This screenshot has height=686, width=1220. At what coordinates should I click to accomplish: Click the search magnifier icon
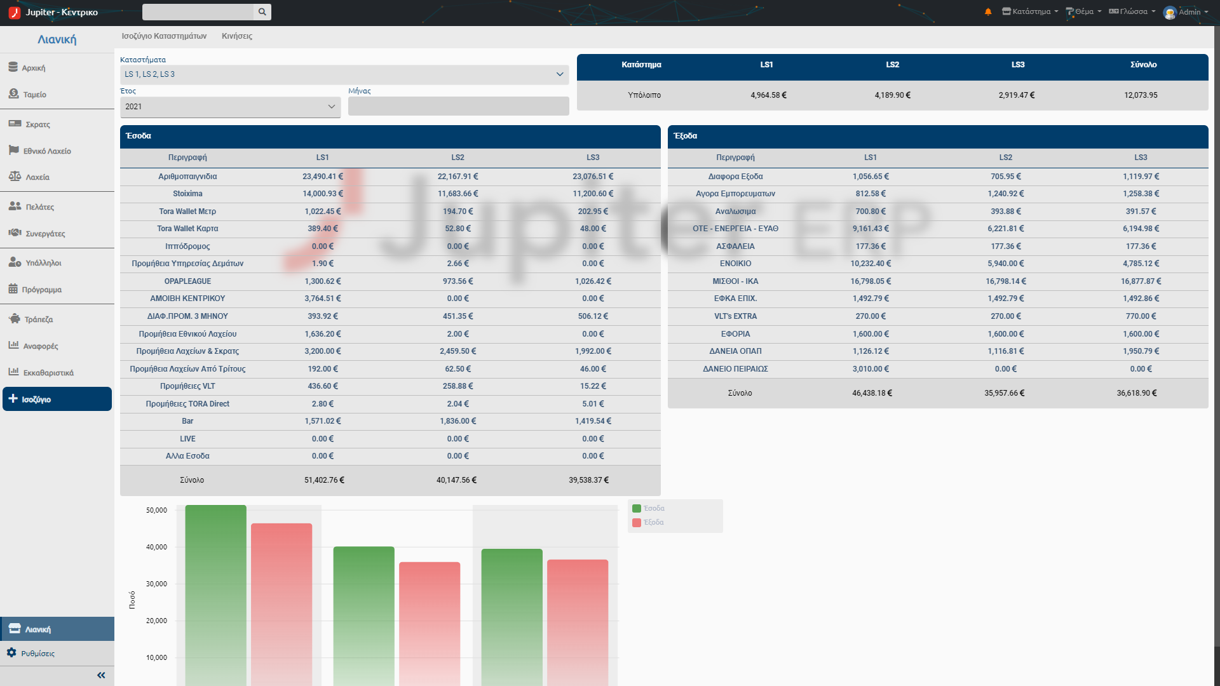pyautogui.click(x=262, y=12)
